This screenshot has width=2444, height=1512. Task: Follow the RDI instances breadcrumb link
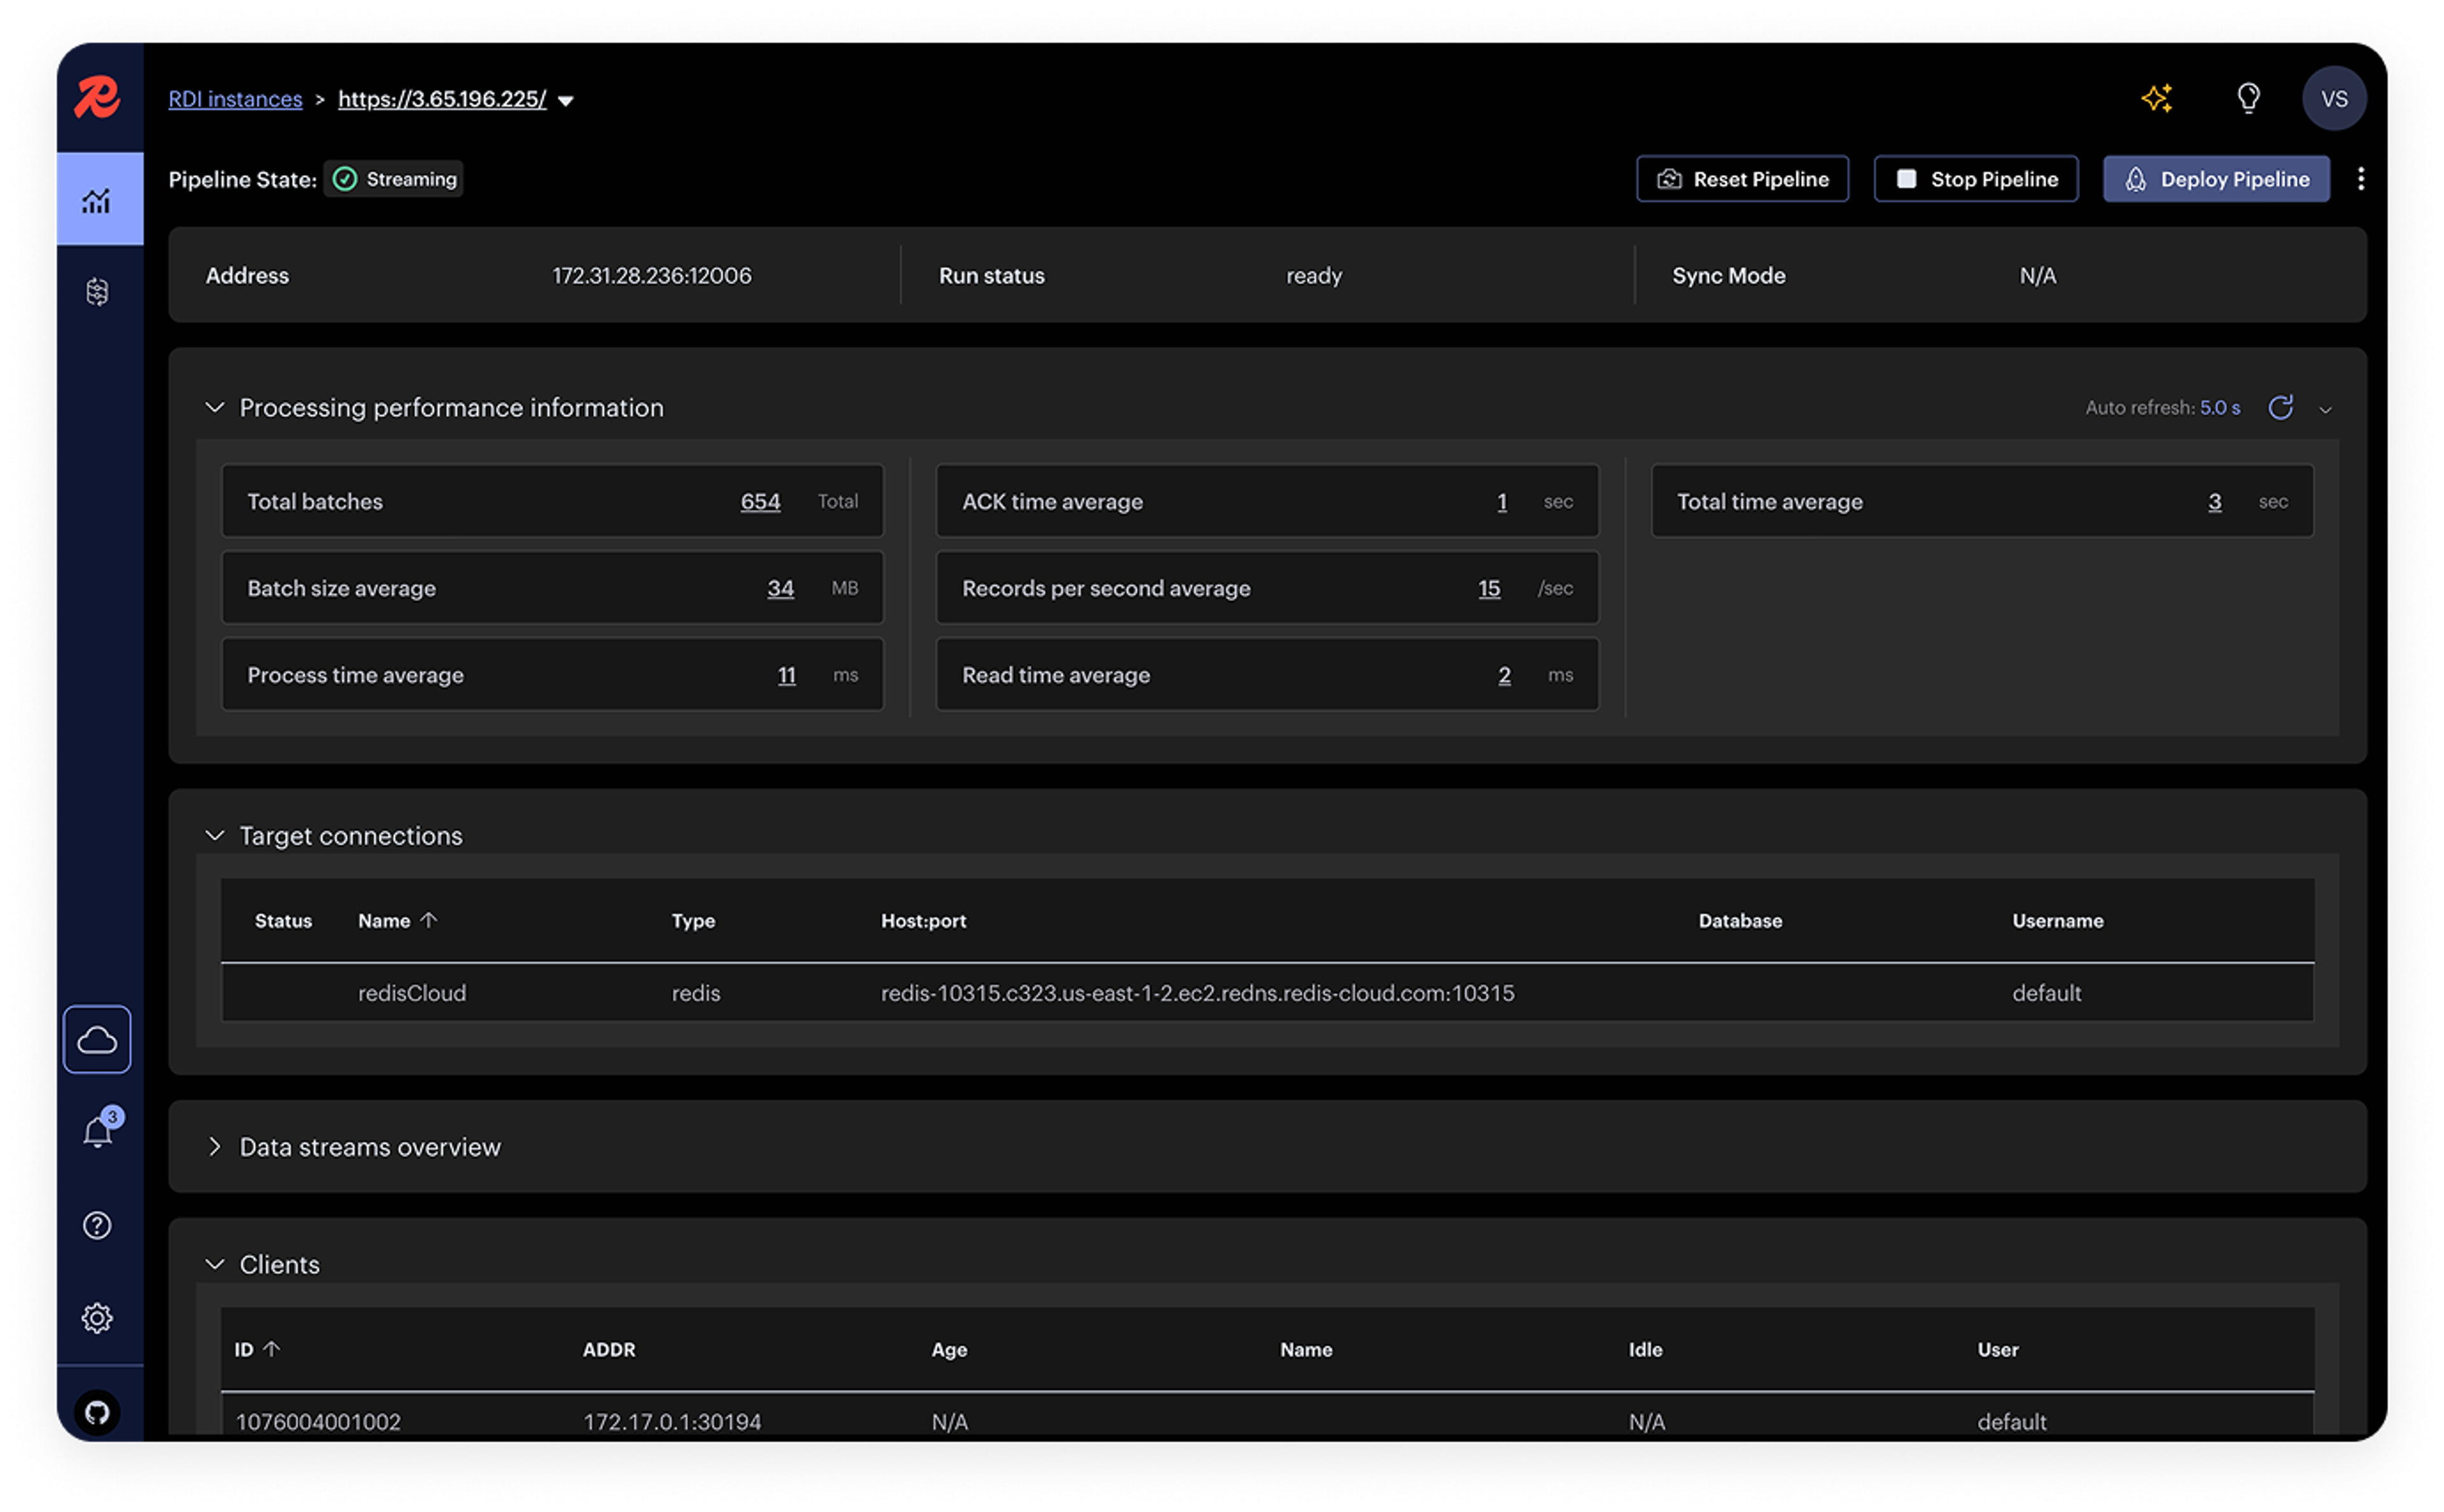pos(235,99)
